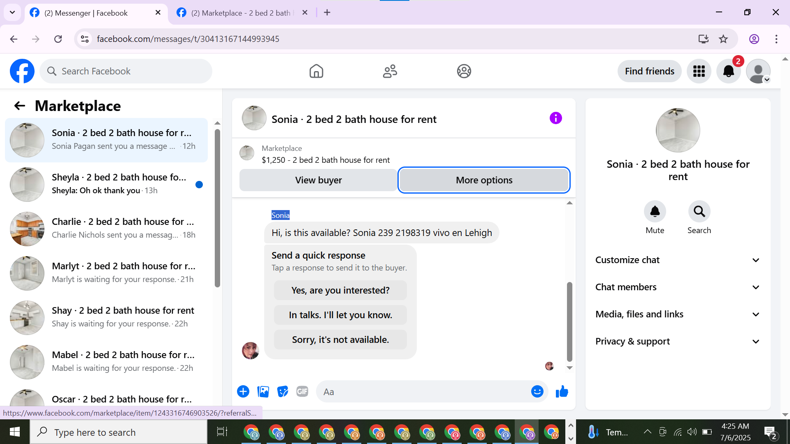This screenshot has height=444, width=790.
Task: Expand the Privacy & support section
Action: pyautogui.click(x=678, y=341)
